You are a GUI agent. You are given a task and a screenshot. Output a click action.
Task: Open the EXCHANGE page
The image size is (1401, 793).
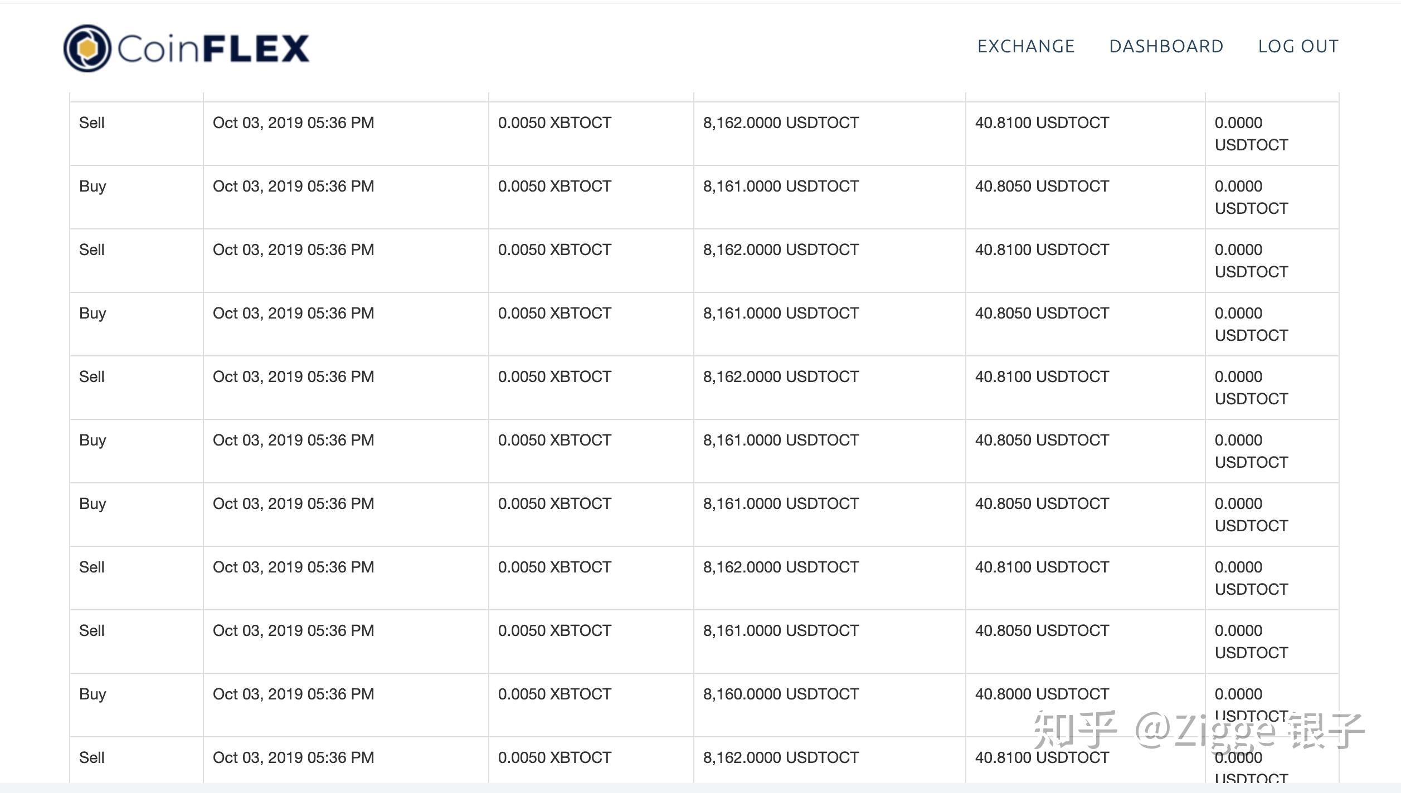point(1025,46)
